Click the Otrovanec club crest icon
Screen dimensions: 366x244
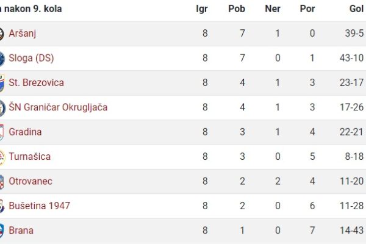[2, 182]
